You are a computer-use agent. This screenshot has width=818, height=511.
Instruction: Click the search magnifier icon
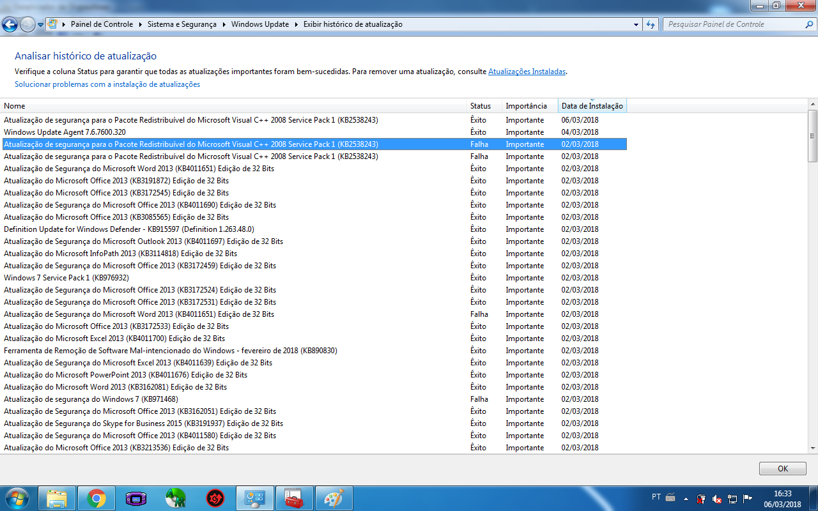click(x=809, y=24)
